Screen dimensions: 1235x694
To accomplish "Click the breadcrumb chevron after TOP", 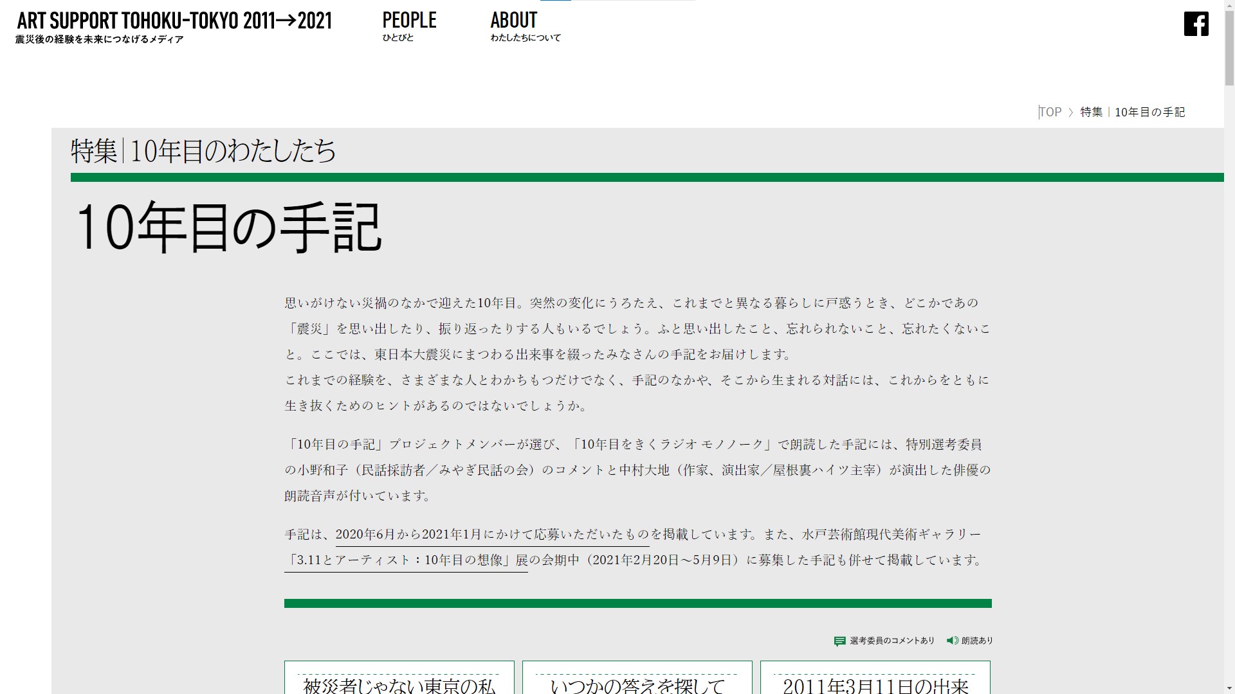I will click(1071, 112).
